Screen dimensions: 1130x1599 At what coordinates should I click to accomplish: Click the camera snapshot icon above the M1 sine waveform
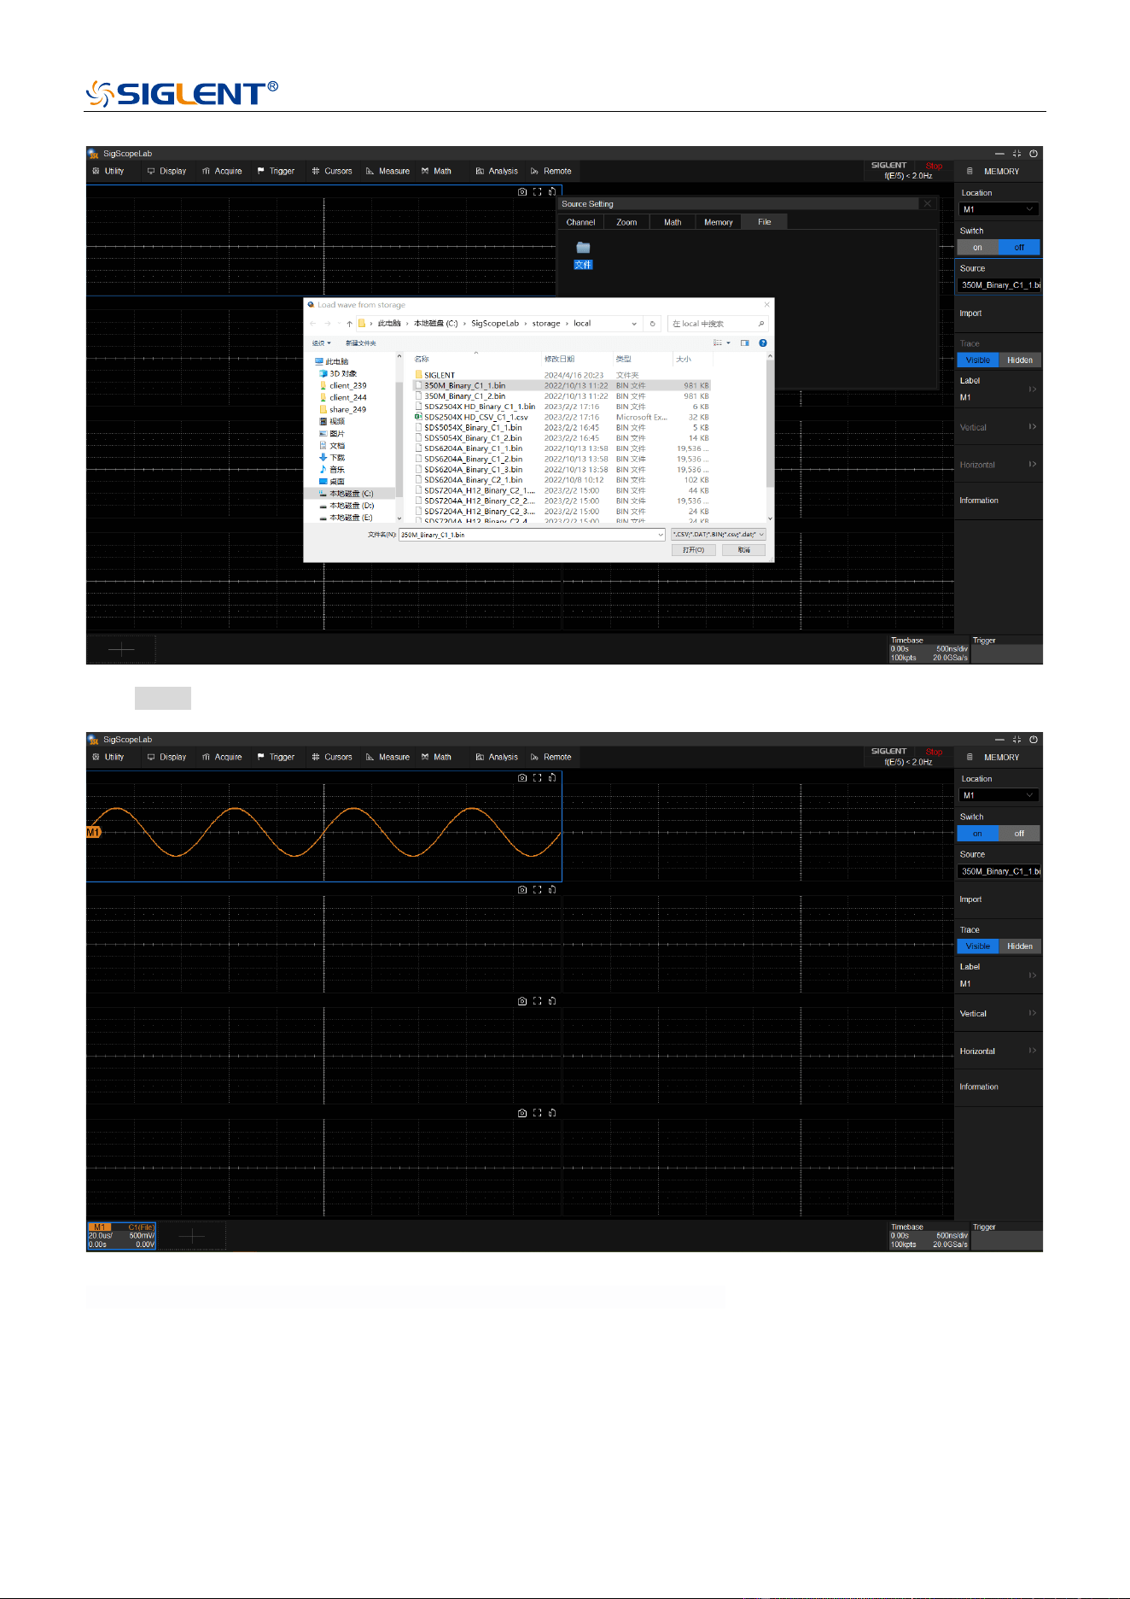[x=522, y=777]
